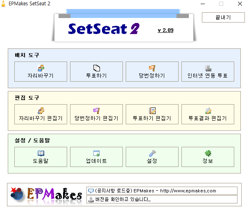Screen dimensions: 249x210
Task: Click the 배치 도구 section heading
Action: (x=27, y=55)
